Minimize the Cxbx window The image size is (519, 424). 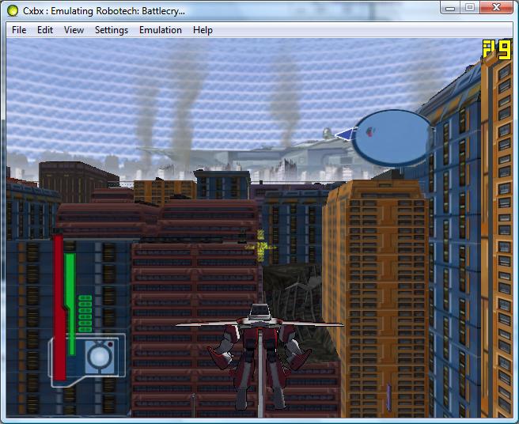pyautogui.click(x=450, y=7)
